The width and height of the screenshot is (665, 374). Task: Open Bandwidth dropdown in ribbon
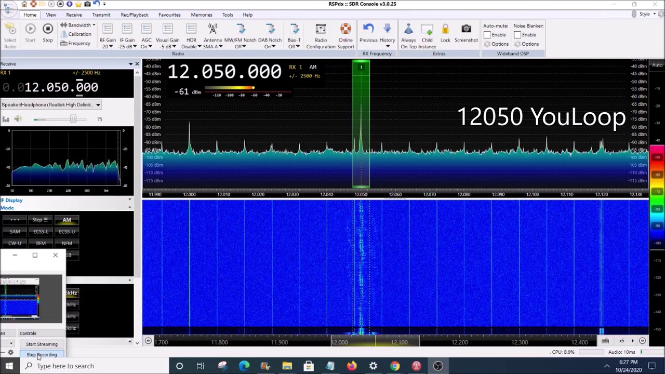point(77,25)
